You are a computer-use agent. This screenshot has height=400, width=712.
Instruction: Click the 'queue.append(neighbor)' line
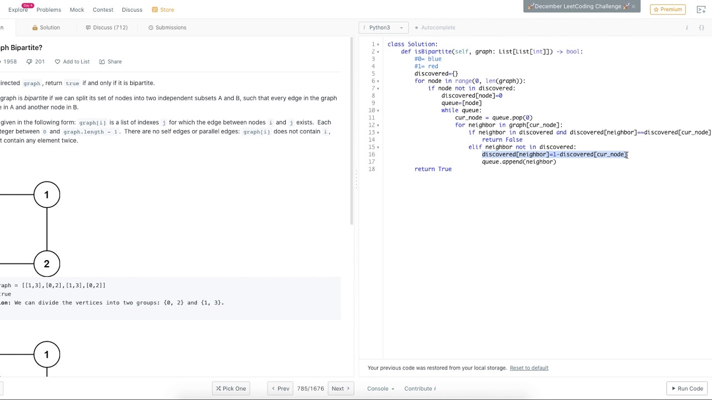[519, 162]
